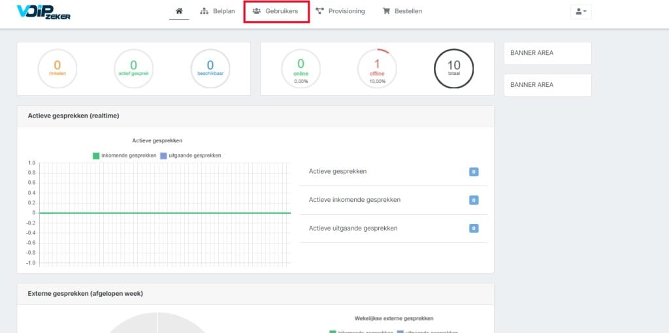
Task: Click the 'Wekelijkse externe gesprekken' chart title
Action: pos(394,319)
